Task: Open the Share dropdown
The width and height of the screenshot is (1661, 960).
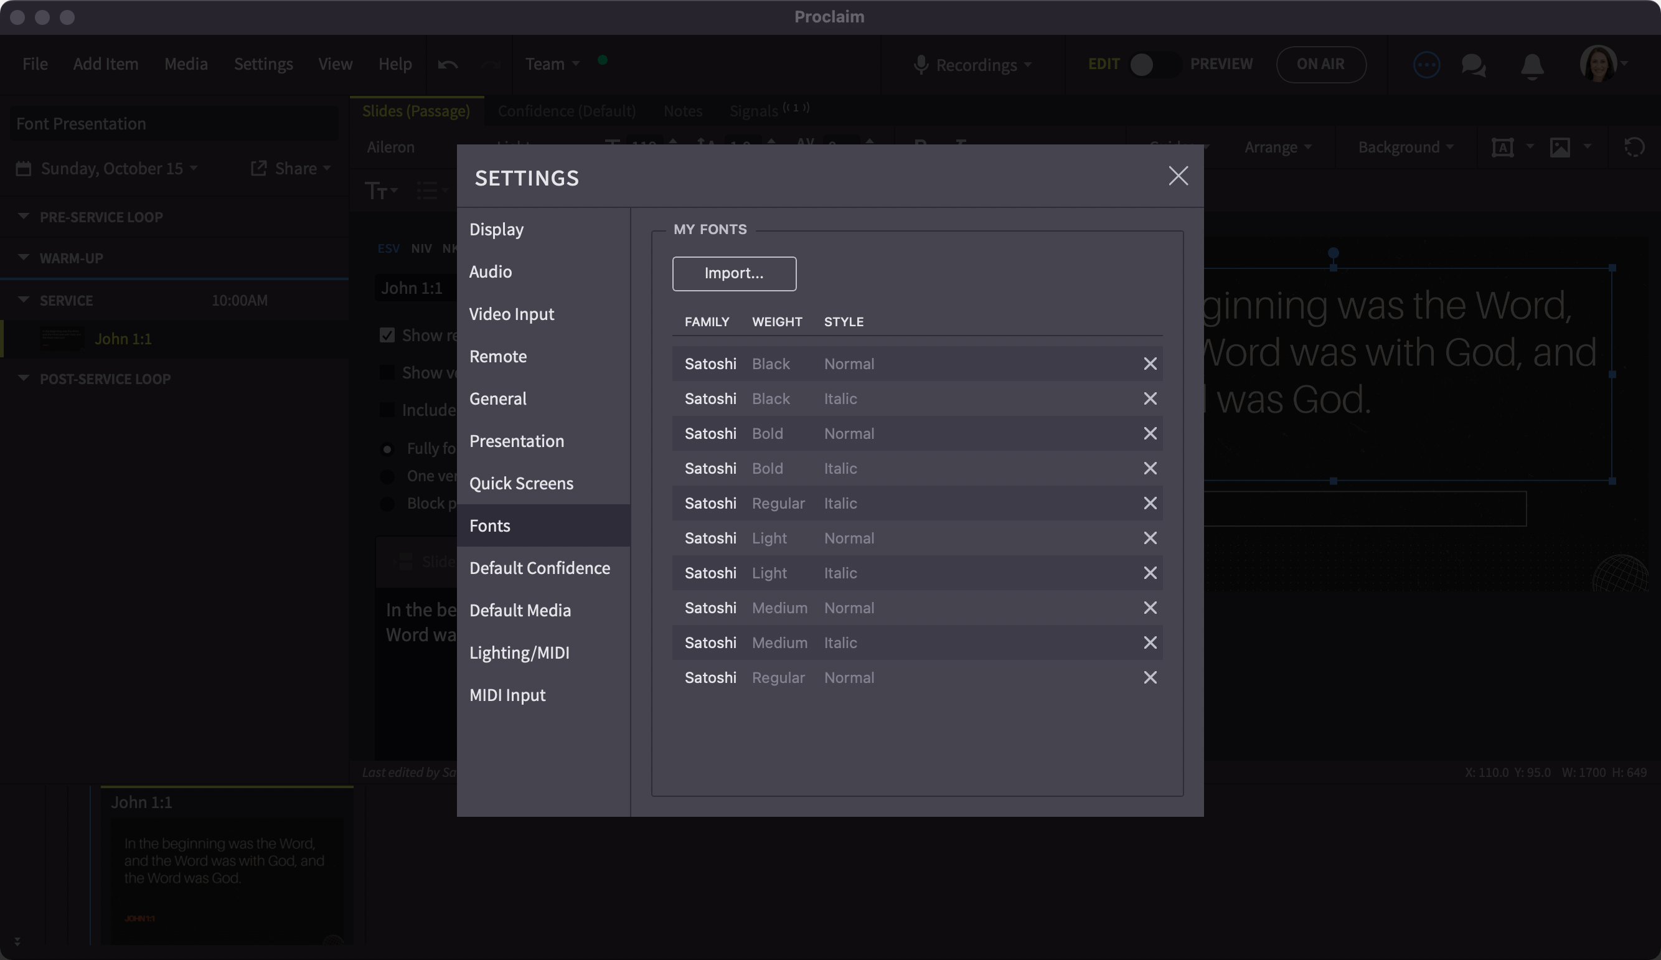Action: [291, 168]
